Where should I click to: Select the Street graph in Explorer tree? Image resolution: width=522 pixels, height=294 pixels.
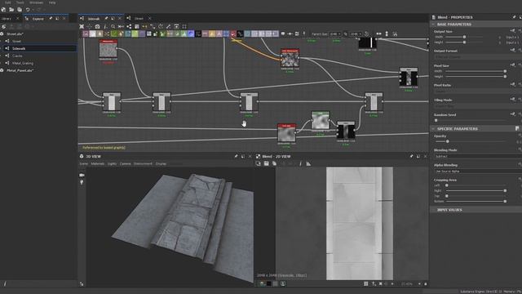point(16,42)
